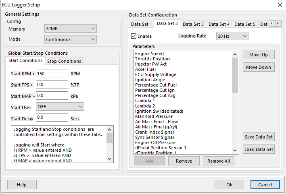Select the Data Set 4 tab
286x194 pixels.
coord(219,24)
